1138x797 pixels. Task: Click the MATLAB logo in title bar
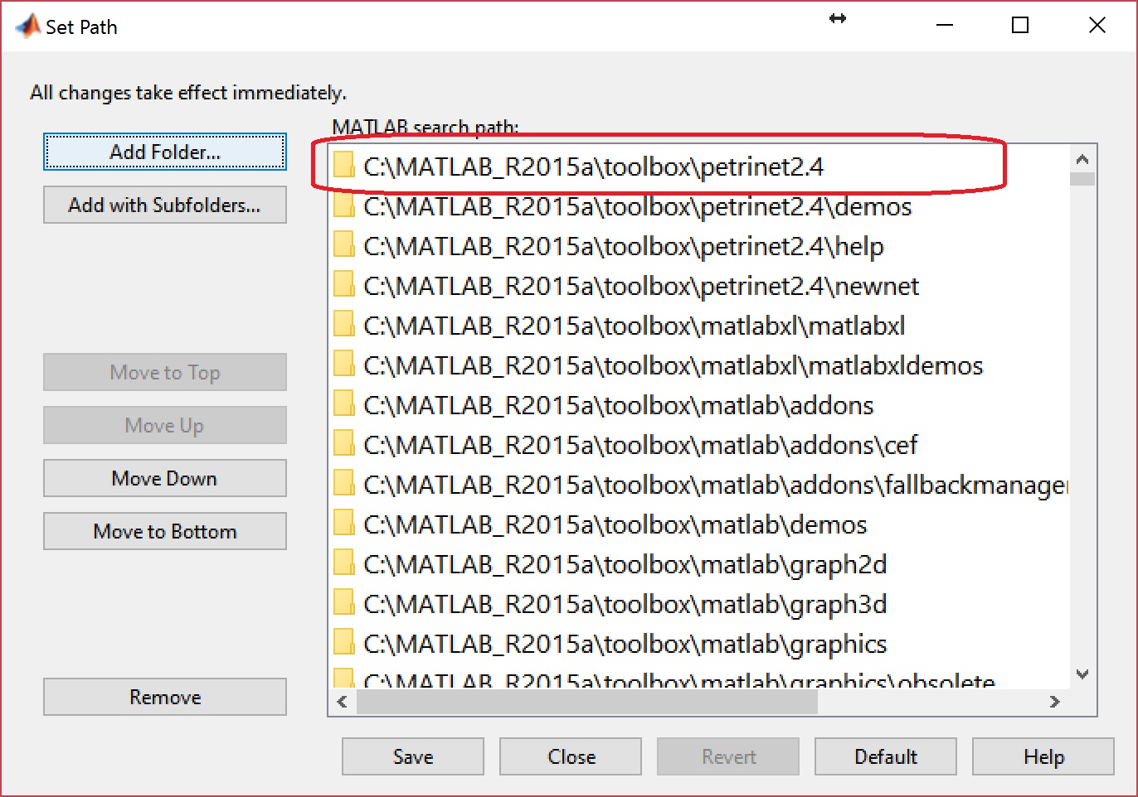click(28, 27)
